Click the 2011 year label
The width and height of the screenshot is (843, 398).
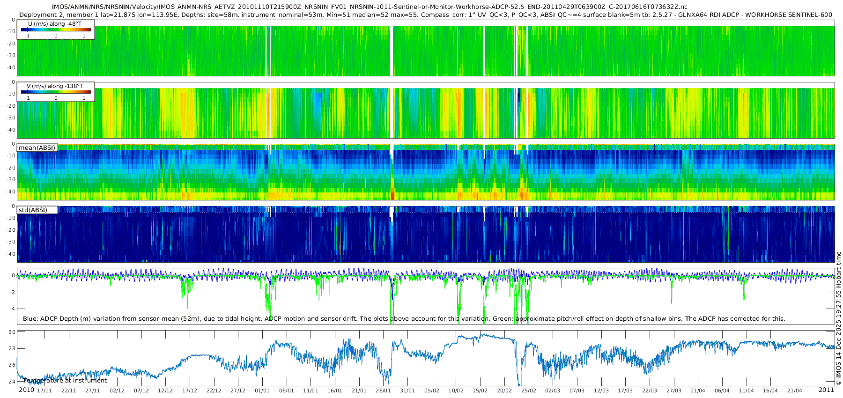pyautogui.click(x=826, y=390)
